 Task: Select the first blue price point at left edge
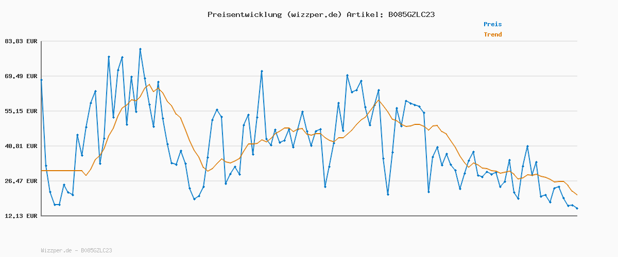pos(41,80)
